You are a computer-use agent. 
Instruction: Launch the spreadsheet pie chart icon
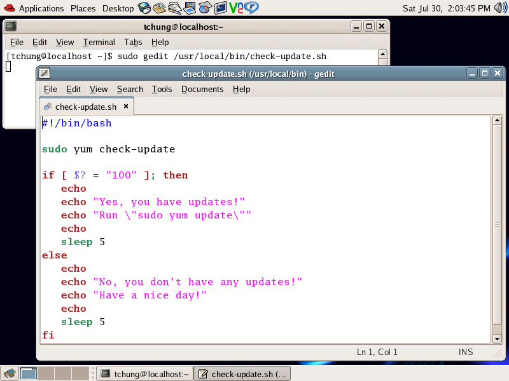(205, 8)
